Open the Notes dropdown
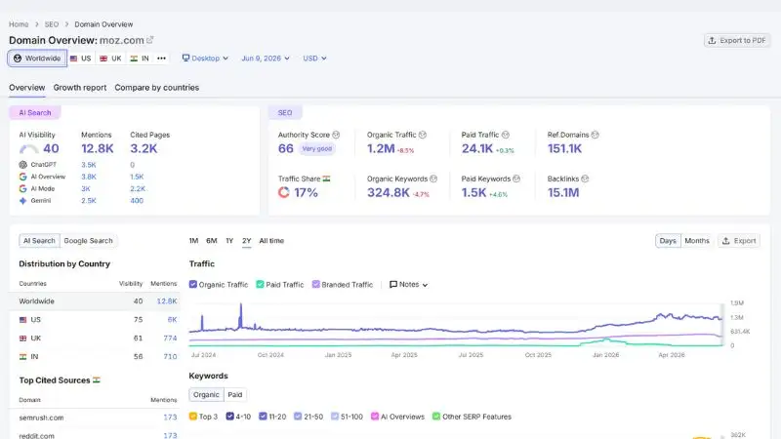Screen dimensions: 781x439 pyautogui.click(x=408, y=284)
